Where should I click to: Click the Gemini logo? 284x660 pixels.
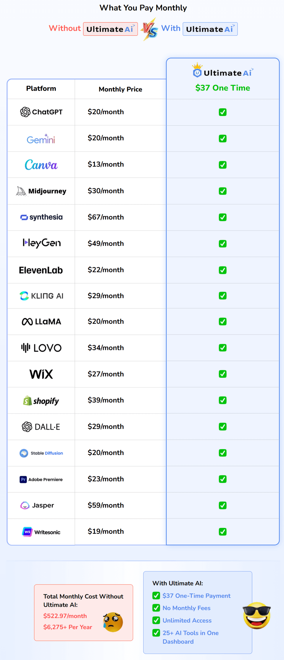[x=41, y=139]
